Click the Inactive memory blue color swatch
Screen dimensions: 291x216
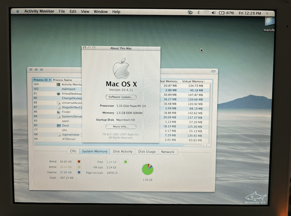79,172
